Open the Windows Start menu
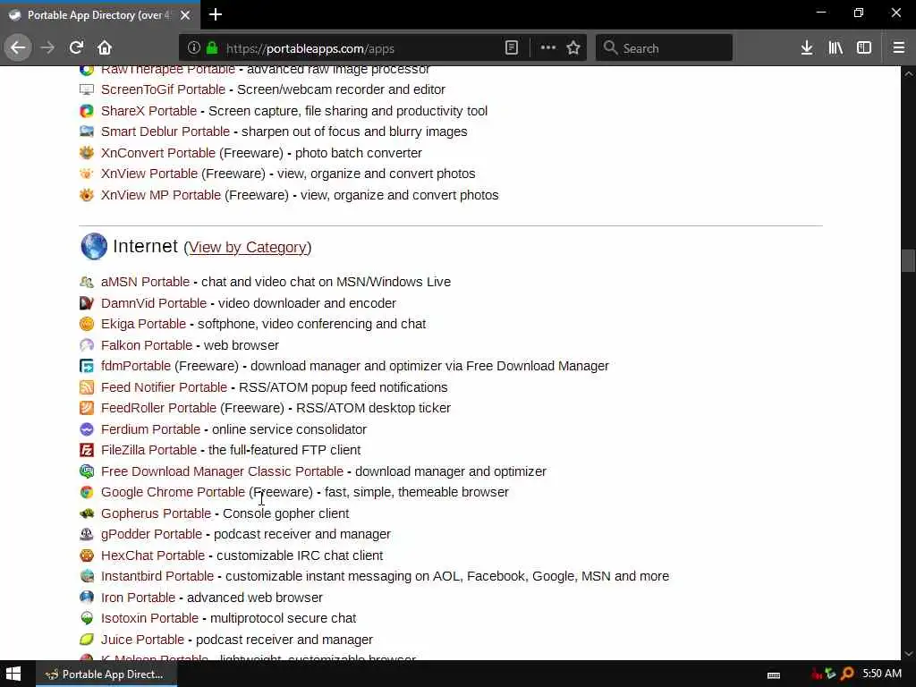Image resolution: width=916 pixels, height=687 pixels. click(x=13, y=674)
